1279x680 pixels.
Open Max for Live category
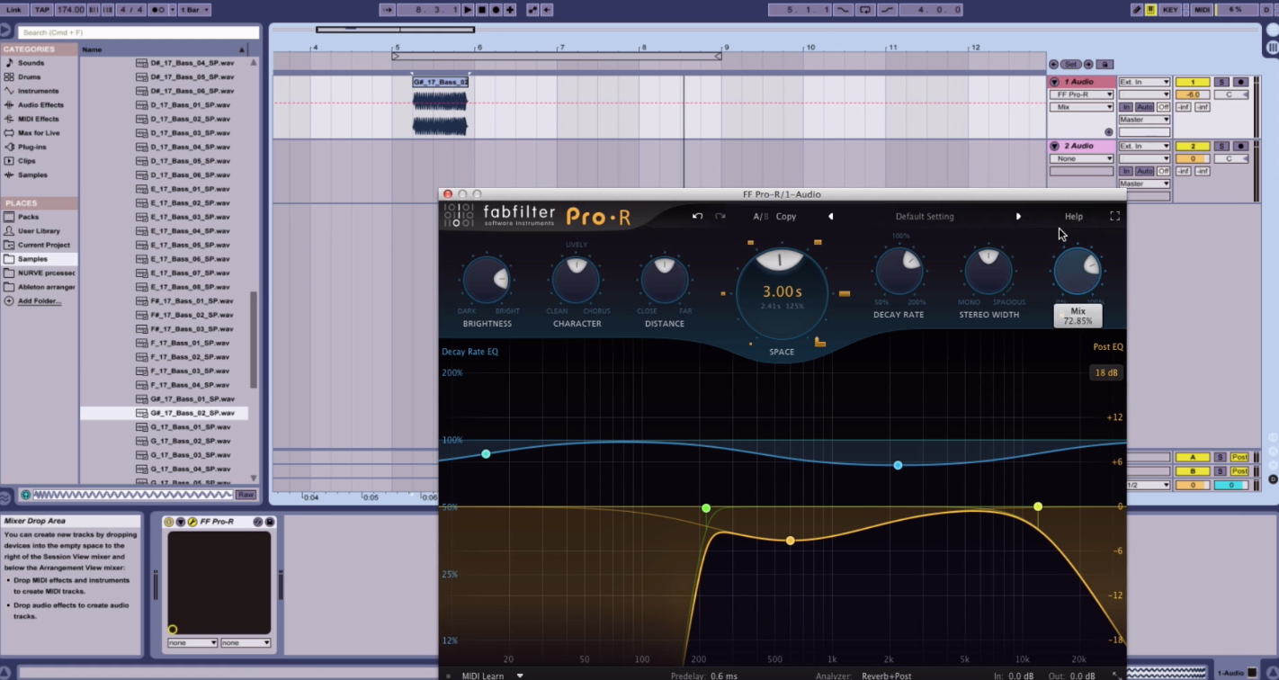coord(39,133)
